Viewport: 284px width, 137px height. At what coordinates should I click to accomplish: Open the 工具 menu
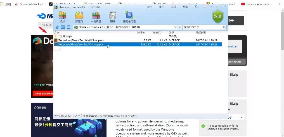tap(173, 7)
